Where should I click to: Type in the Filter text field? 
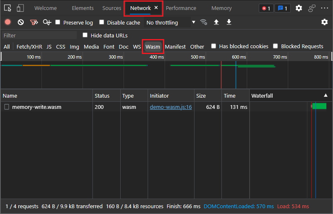tap(39, 36)
